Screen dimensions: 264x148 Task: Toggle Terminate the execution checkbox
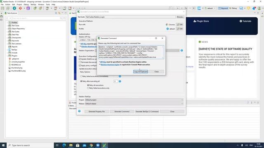point(80,62)
